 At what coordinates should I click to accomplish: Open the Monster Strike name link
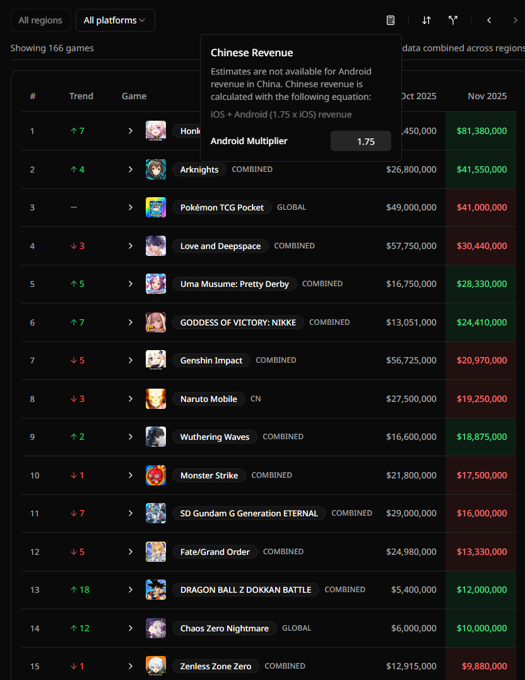[209, 476]
